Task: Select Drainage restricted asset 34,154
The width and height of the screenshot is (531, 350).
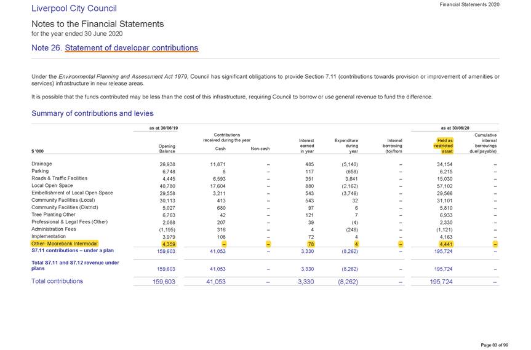Action: click(445, 164)
